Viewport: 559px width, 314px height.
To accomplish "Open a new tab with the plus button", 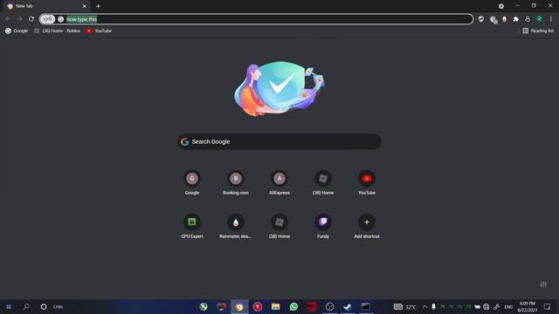I will tap(98, 6).
